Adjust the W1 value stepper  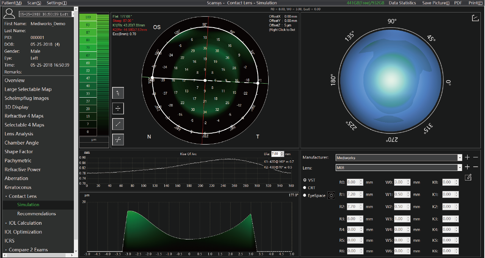point(408,194)
